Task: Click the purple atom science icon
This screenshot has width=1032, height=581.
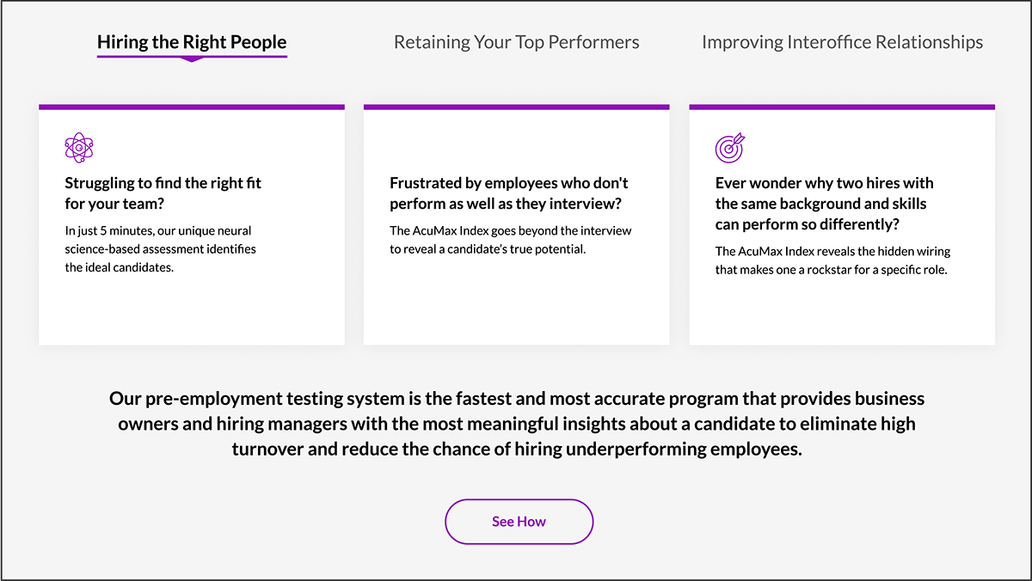Action: (79, 148)
